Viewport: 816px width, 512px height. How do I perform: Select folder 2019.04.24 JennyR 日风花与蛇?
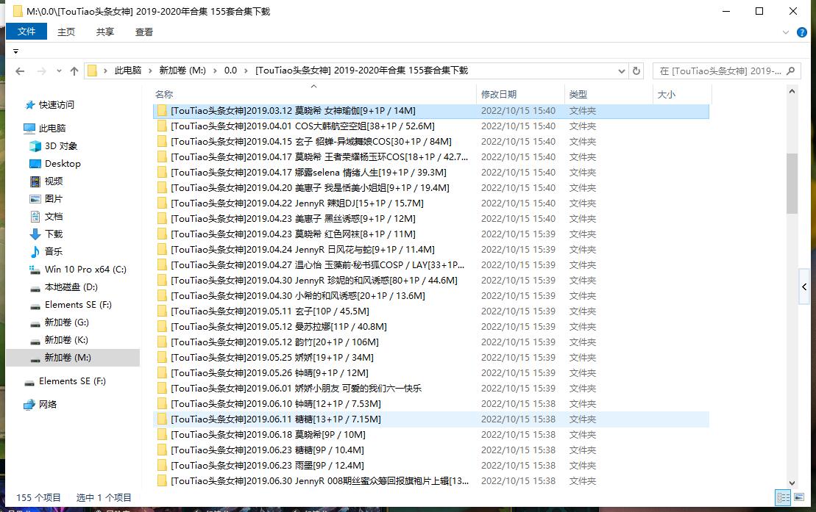coord(431,250)
